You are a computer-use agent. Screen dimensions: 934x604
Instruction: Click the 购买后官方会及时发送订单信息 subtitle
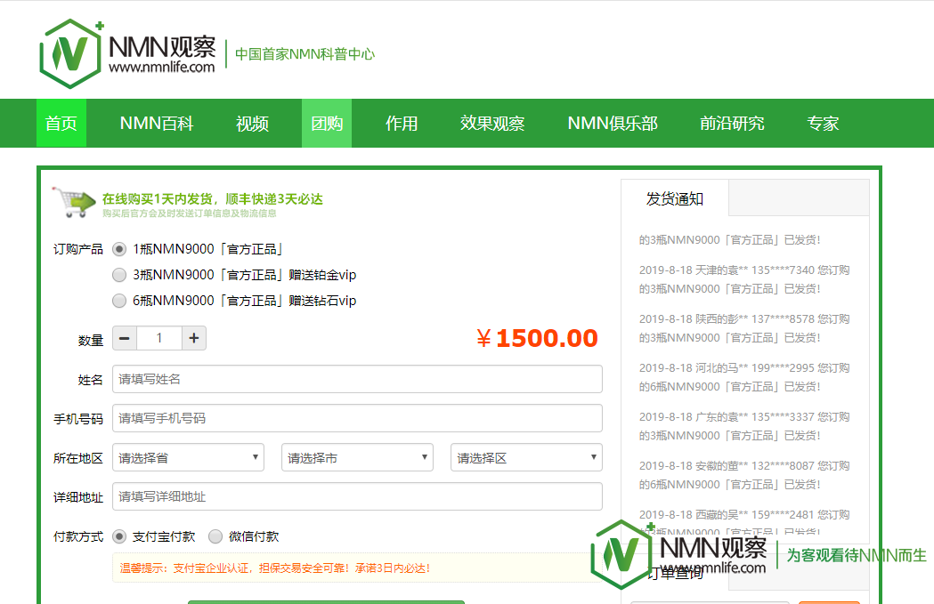click(x=190, y=213)
